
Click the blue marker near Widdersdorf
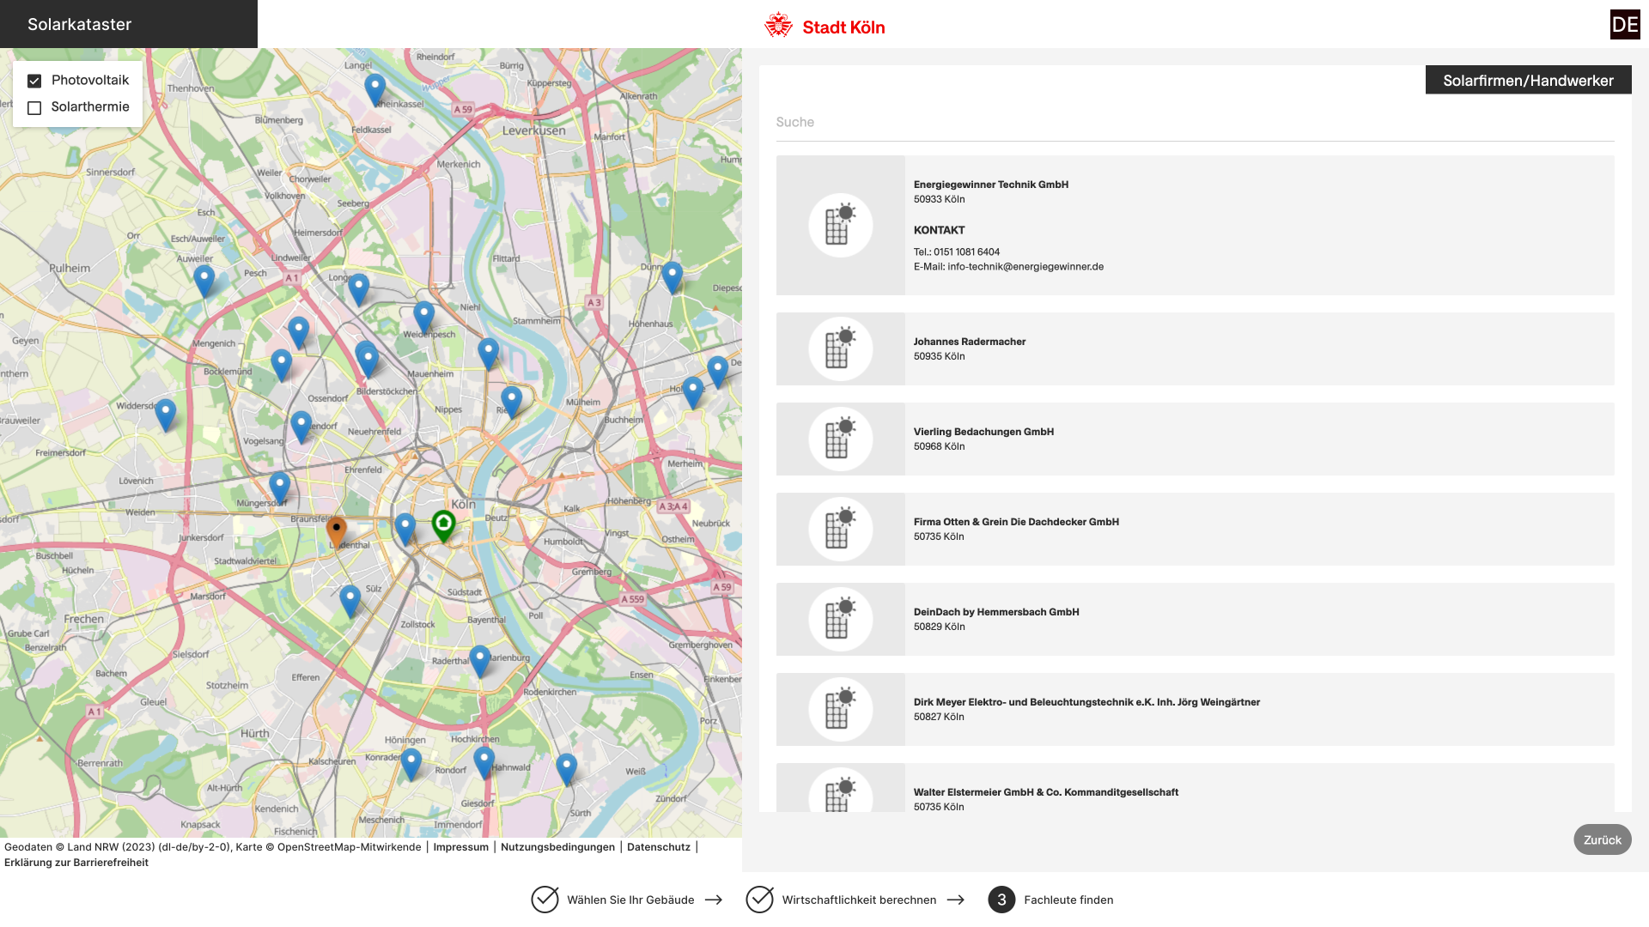pyautogui.click(x=166, y=415)
